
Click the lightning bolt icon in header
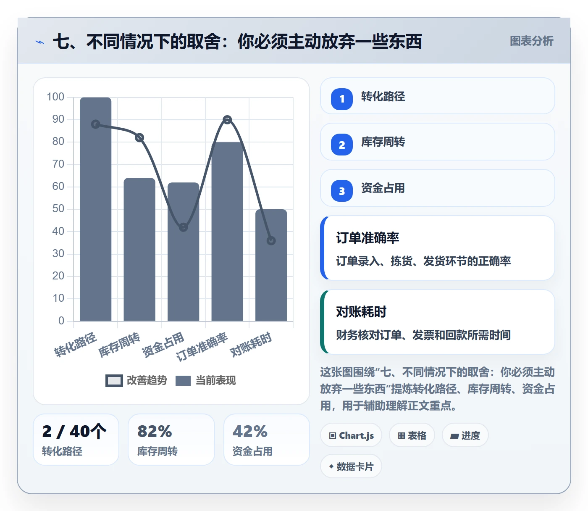pos(40,42)
